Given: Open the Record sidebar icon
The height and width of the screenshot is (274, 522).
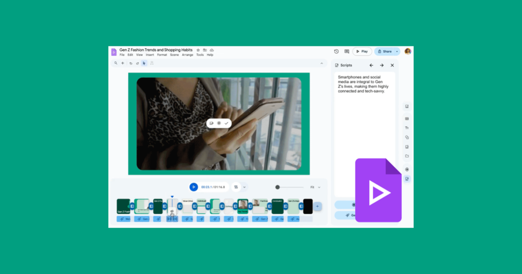Looking at the screenshot, I should 407,170.
